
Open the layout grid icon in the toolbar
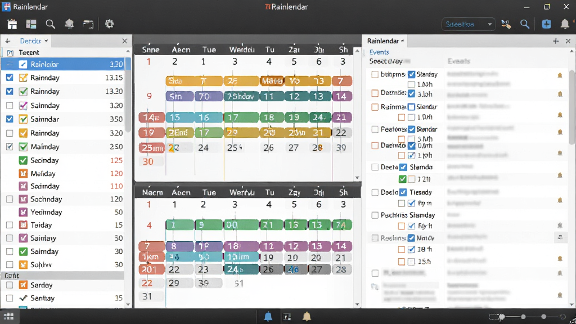click(31, 24)
